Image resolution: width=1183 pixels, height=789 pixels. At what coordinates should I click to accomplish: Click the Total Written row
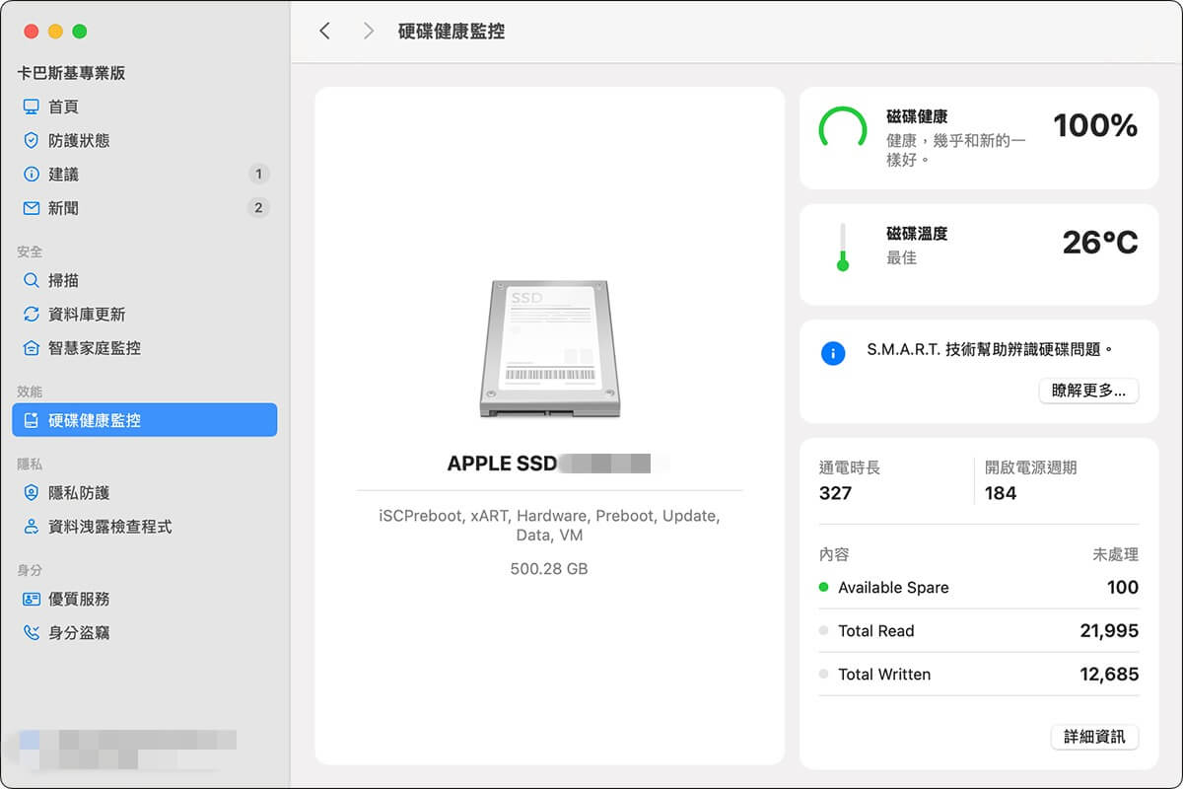(x=978, y=675)
